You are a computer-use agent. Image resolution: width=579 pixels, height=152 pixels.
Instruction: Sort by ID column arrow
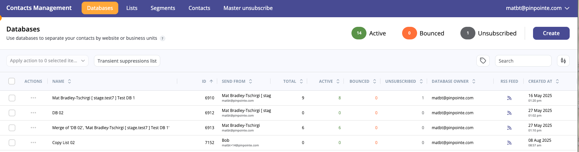(x=211, y=81)
